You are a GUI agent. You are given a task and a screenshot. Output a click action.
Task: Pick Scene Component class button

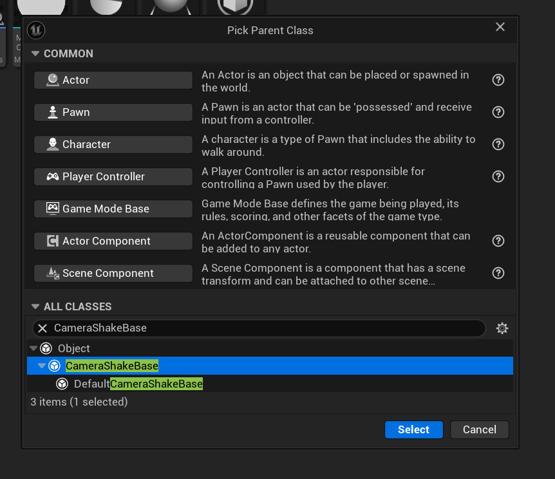(x=113, y=273)
